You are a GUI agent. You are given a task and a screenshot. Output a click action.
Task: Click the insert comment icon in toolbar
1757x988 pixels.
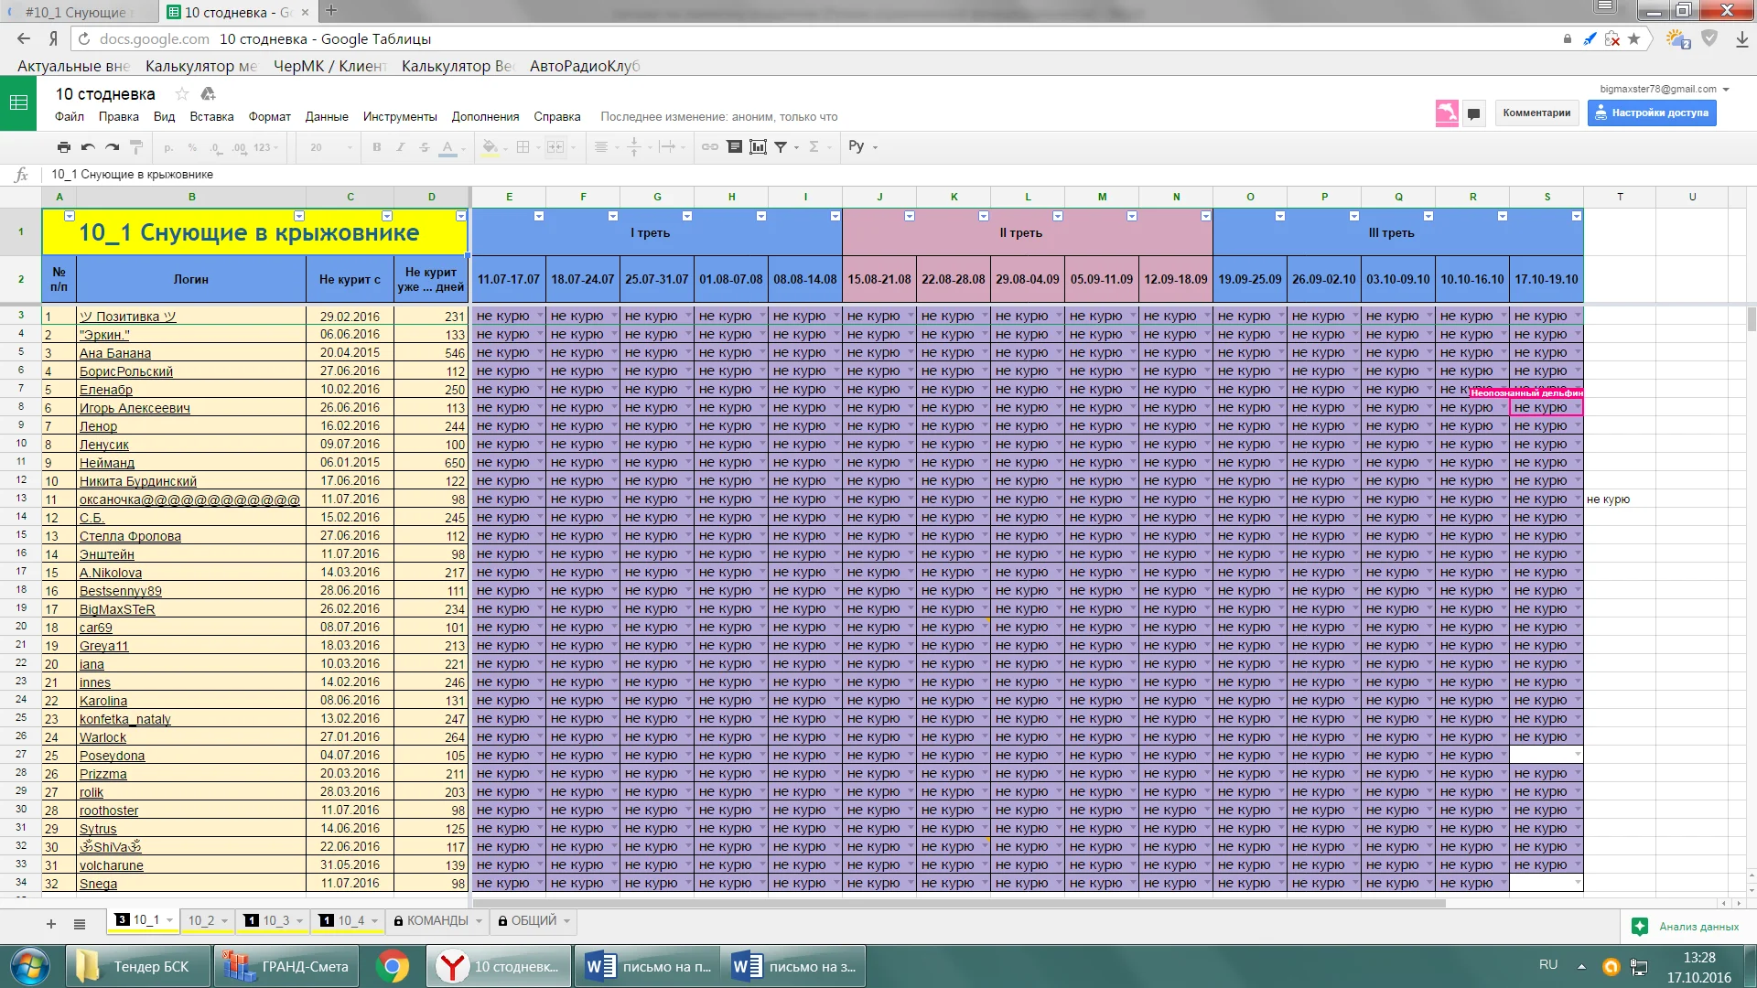(x=734, y=146)
